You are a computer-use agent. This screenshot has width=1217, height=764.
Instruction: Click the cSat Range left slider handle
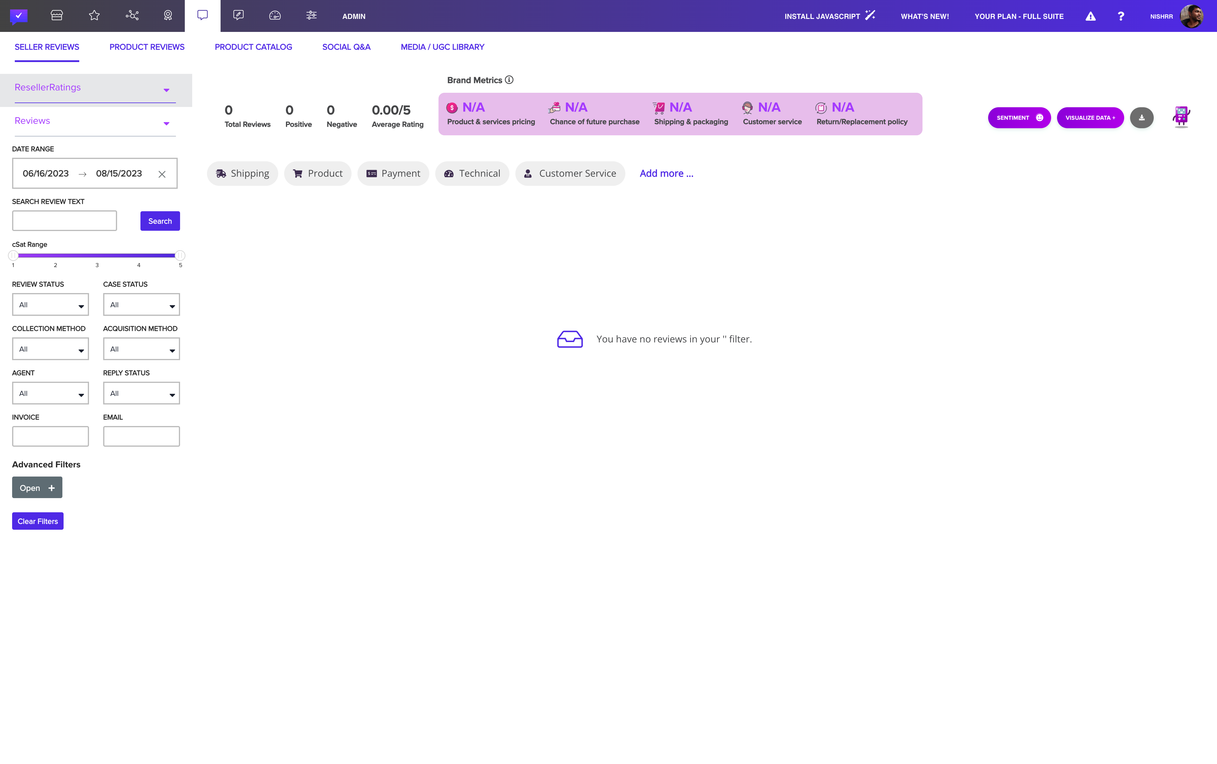[14, 256]
